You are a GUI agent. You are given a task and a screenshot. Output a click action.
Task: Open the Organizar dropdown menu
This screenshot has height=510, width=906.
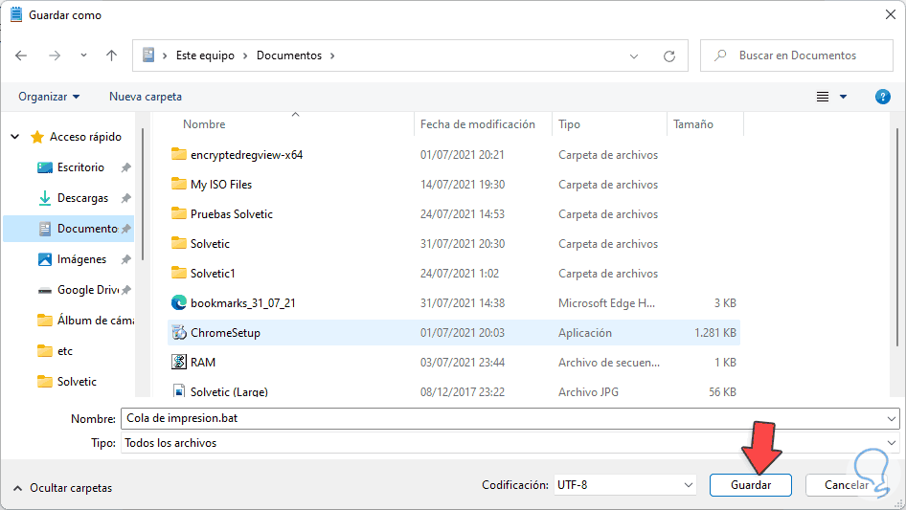[x=49, y=97]
